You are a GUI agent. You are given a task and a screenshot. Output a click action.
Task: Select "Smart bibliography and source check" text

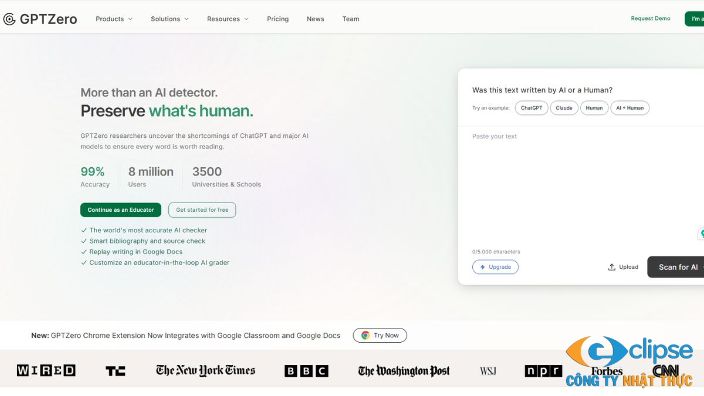point(147,241)
